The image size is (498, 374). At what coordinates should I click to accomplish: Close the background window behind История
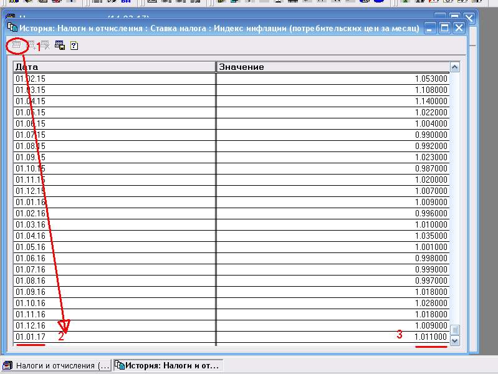coord(469,17)
